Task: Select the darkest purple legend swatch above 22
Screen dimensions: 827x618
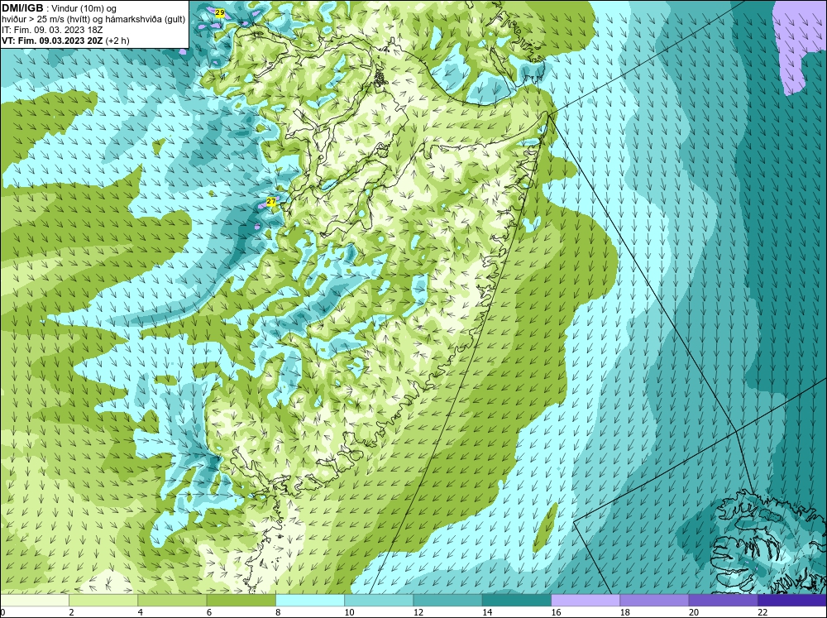Action: pos(791,601)
